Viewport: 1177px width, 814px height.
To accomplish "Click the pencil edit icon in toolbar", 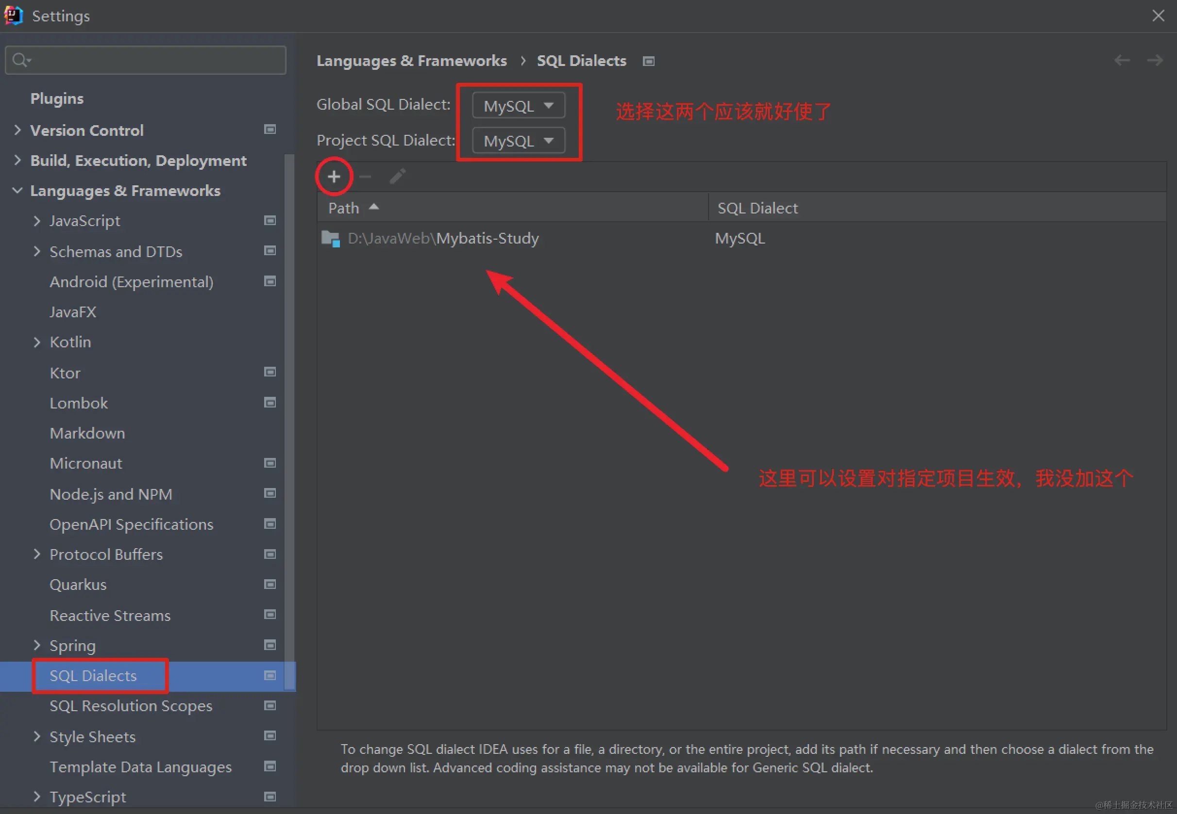I will point(398,177).
